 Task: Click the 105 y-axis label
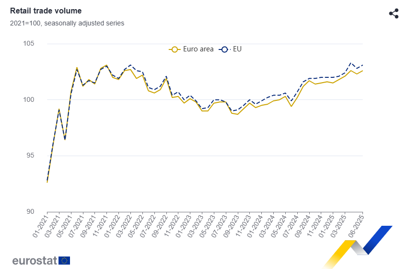click(28, 43)
